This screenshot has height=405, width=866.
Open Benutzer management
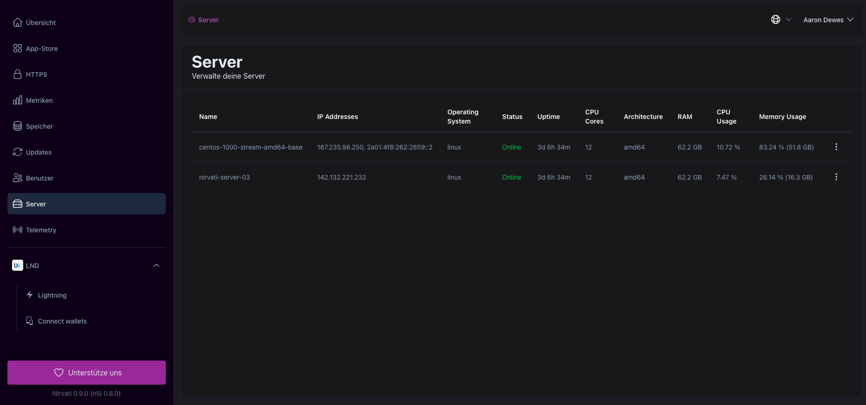click(x=87, y=178)
